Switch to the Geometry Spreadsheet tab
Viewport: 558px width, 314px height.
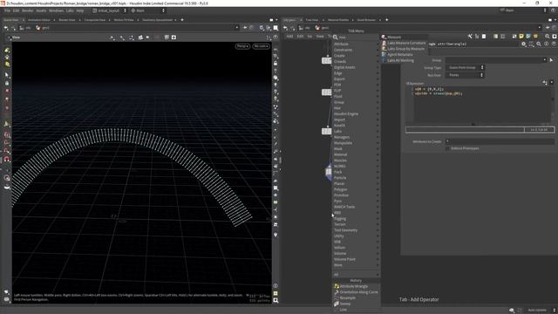click(x=157, y=20)
